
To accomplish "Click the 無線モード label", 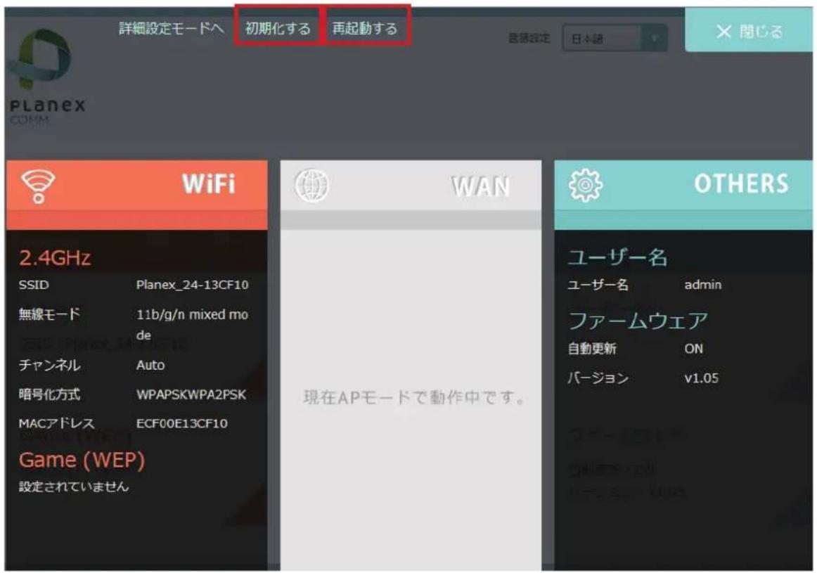I will [49, 314].
